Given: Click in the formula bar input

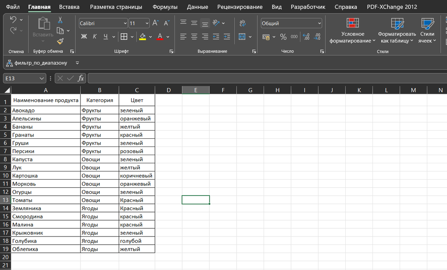Looking at the screenshot, I should [x=267, y=78].
